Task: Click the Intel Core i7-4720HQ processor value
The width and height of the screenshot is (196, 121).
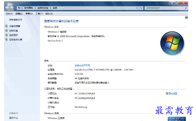Action: point(104,70)
